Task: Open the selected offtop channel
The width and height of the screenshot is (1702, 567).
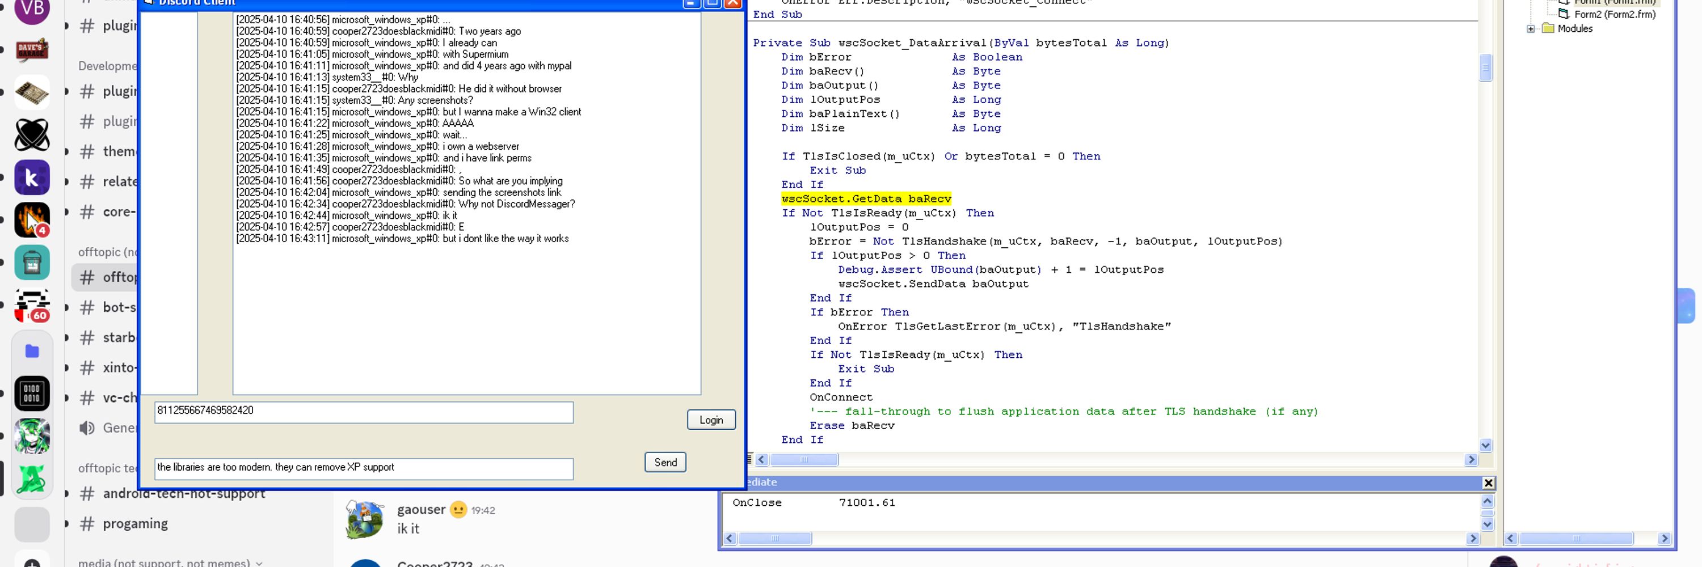Action: (x=106, y=277)
